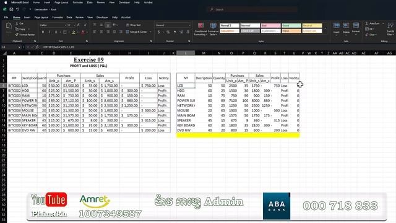Expand the Name Box dropdown

pos(19,47)
